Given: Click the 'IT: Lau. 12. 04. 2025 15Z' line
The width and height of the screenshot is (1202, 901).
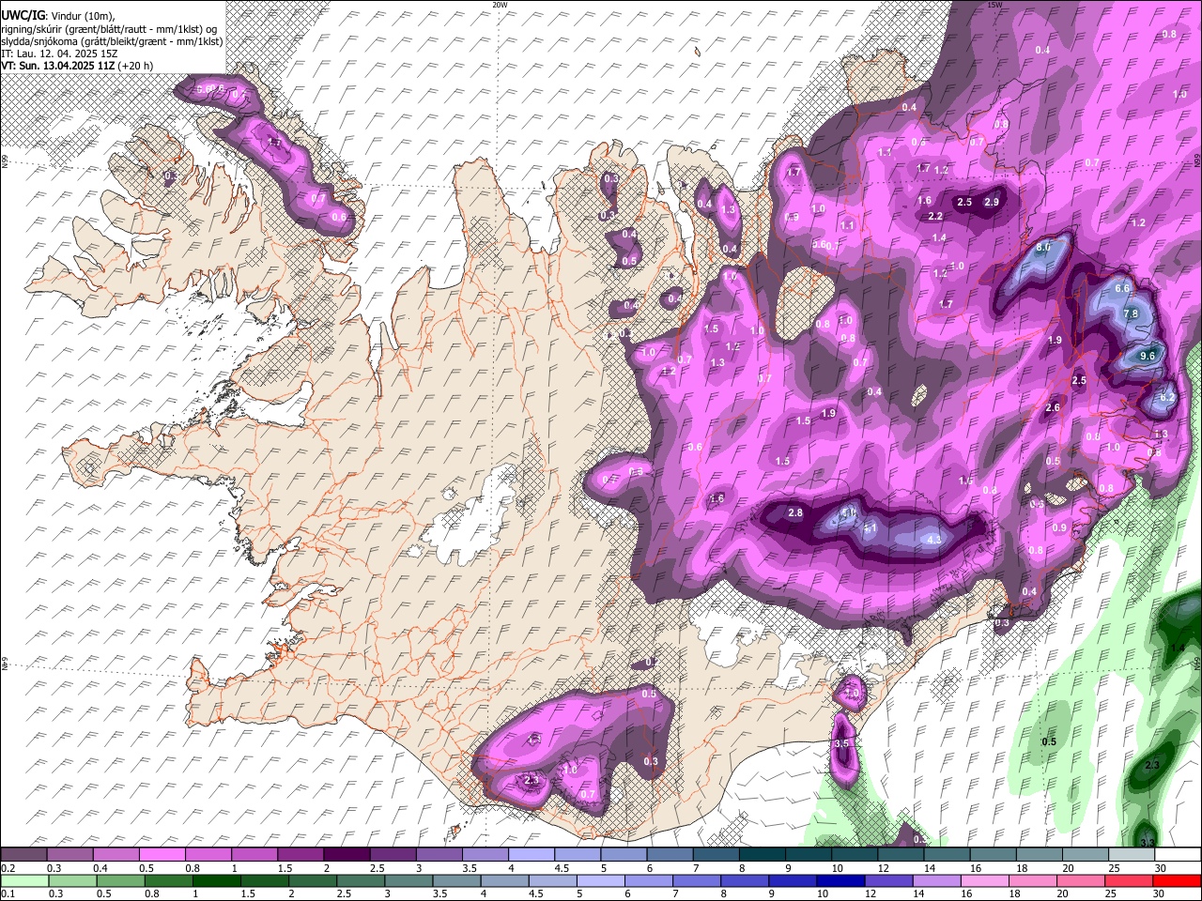Looking at the screenshot, I should [x=59, y=53].
